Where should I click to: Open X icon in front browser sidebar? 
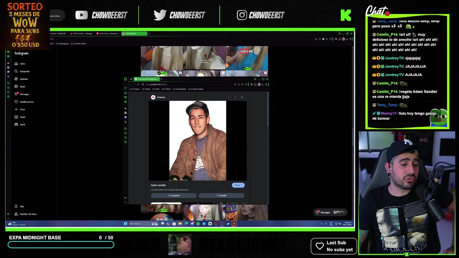[125, 122]
